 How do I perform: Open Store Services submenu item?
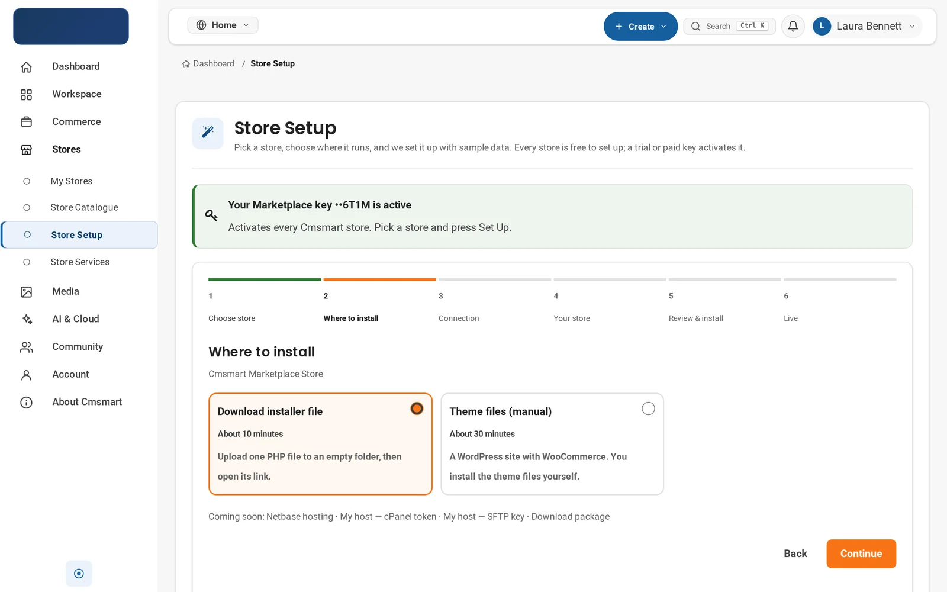tap(79, 262)
